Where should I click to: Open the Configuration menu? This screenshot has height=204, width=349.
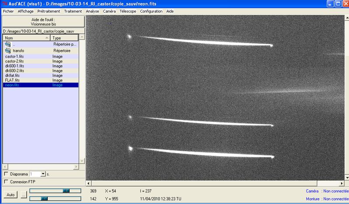[151, 11]
